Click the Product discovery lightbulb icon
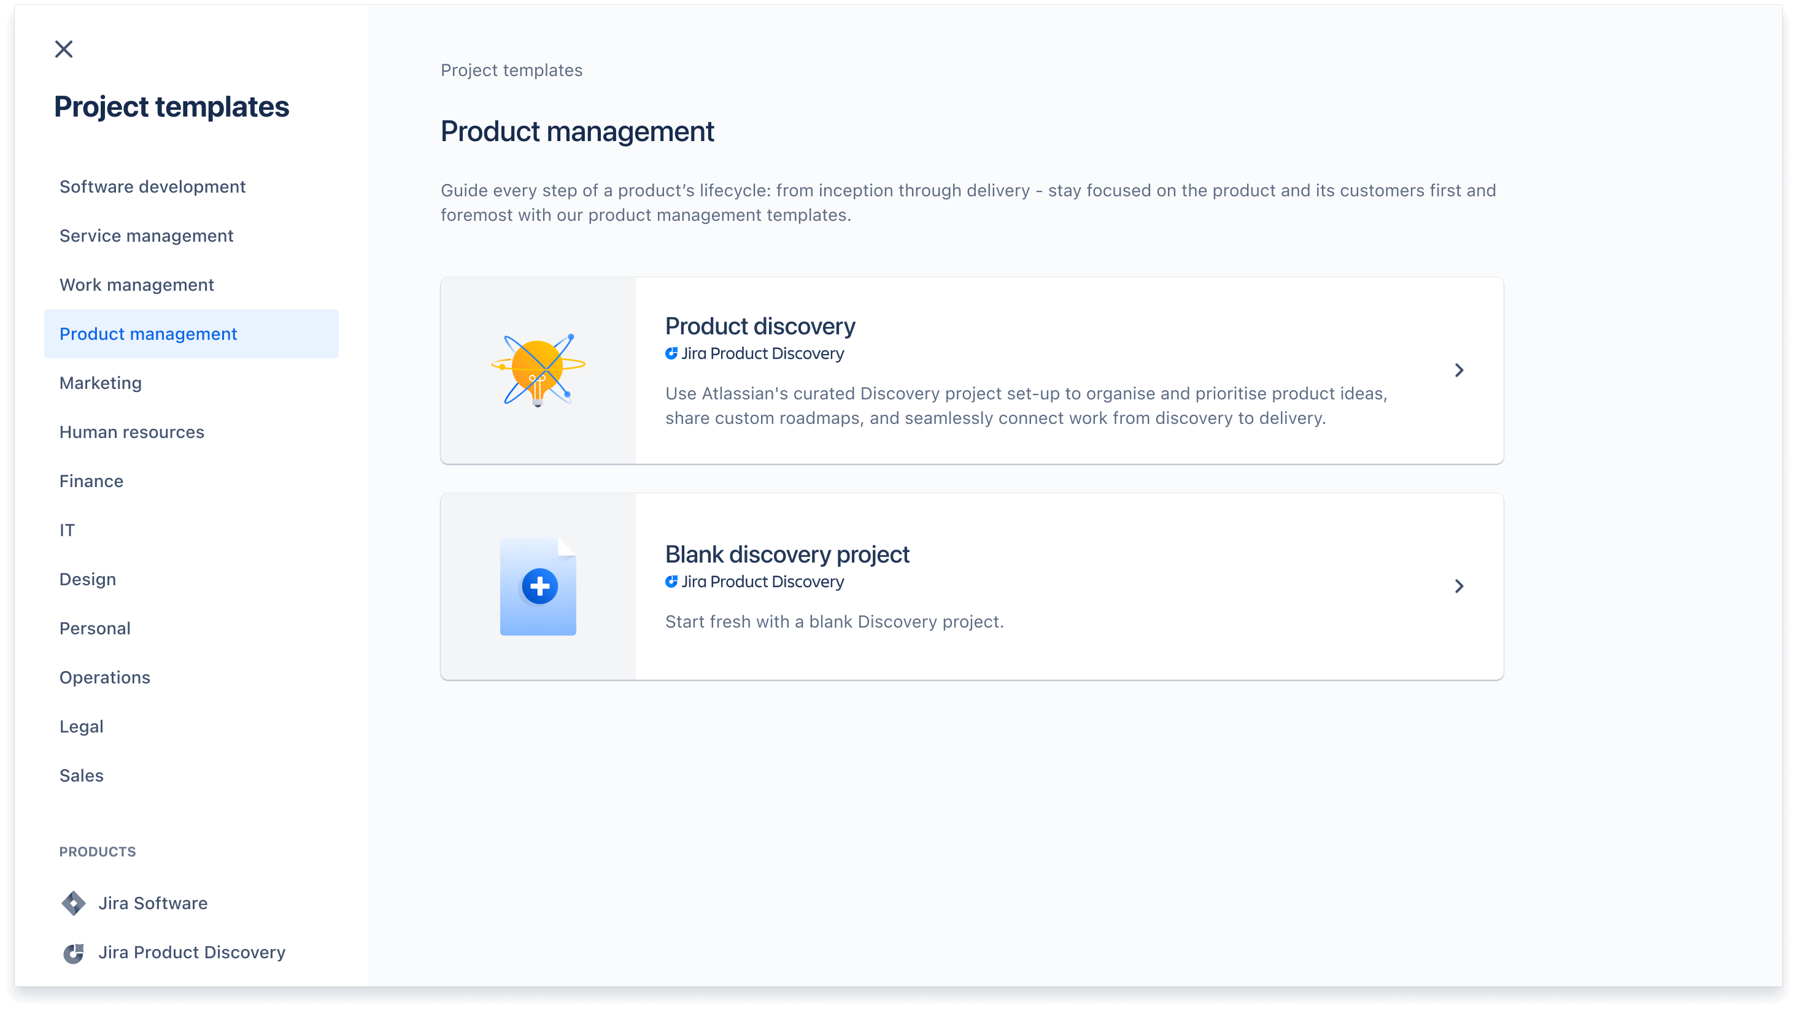The image size is (1797, 1011). (538, 371)
